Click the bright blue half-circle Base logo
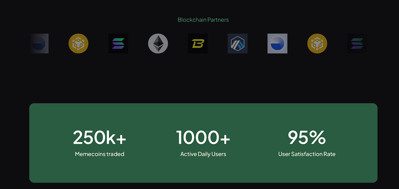This screenshot has height=189, width=399. tap(277, 44)
